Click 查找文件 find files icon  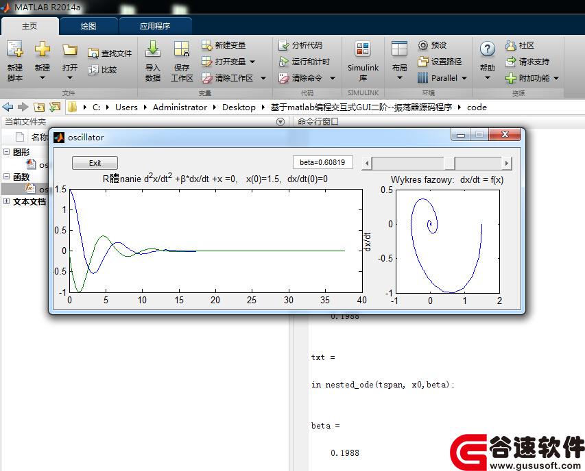pyautogui.click(x=93, y=53)
